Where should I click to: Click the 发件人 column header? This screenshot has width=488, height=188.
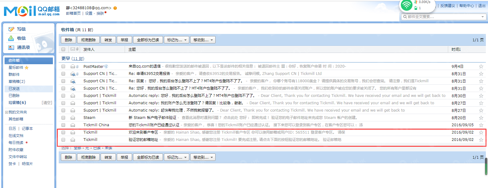(89, 49)
